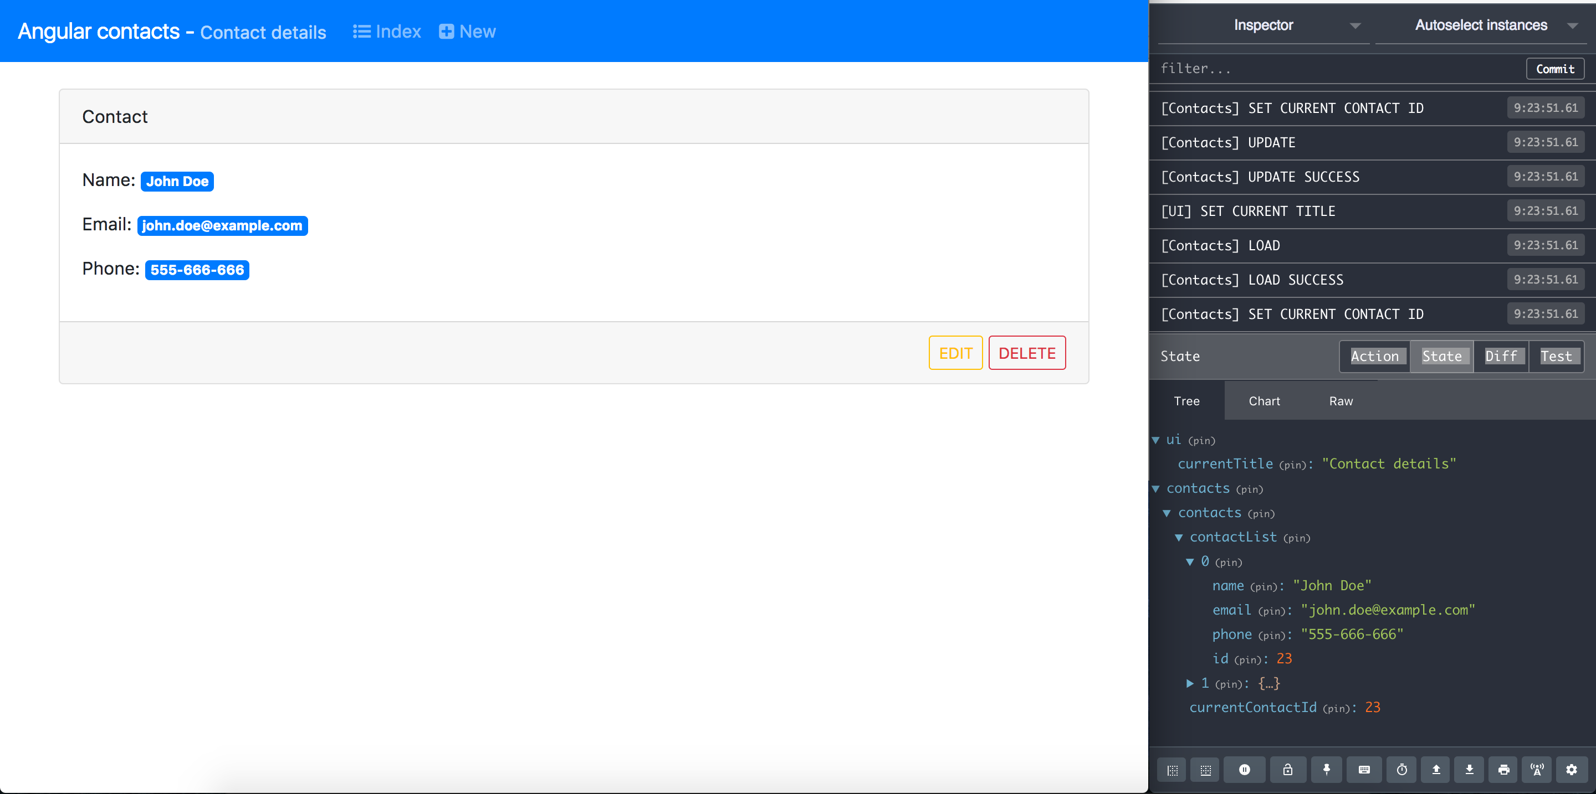Click the pause recording icon

[x=1244, y=769]
